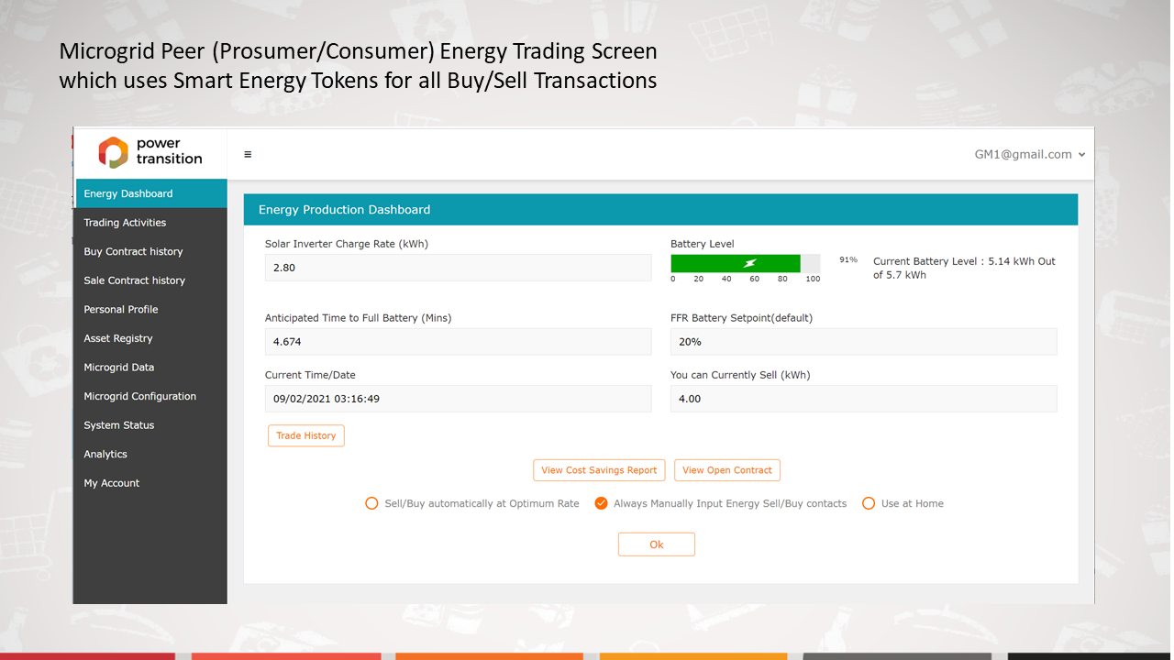
Task: Confirm with the Ok button
Action: (x=657, y=544)
